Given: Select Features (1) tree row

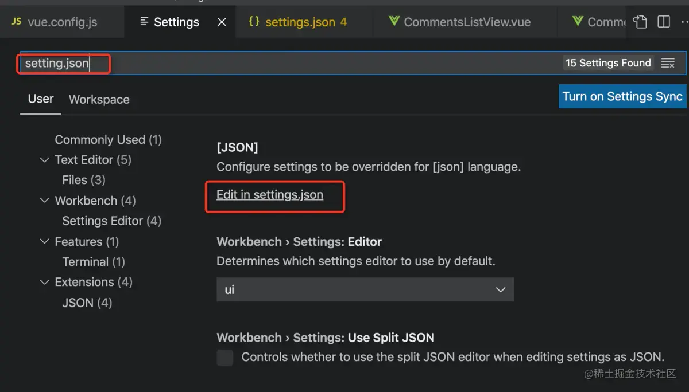Looking at the screenshot, I should coord(87,242).
